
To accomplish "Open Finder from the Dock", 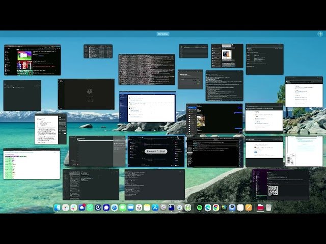I will [x=57, y=207].
